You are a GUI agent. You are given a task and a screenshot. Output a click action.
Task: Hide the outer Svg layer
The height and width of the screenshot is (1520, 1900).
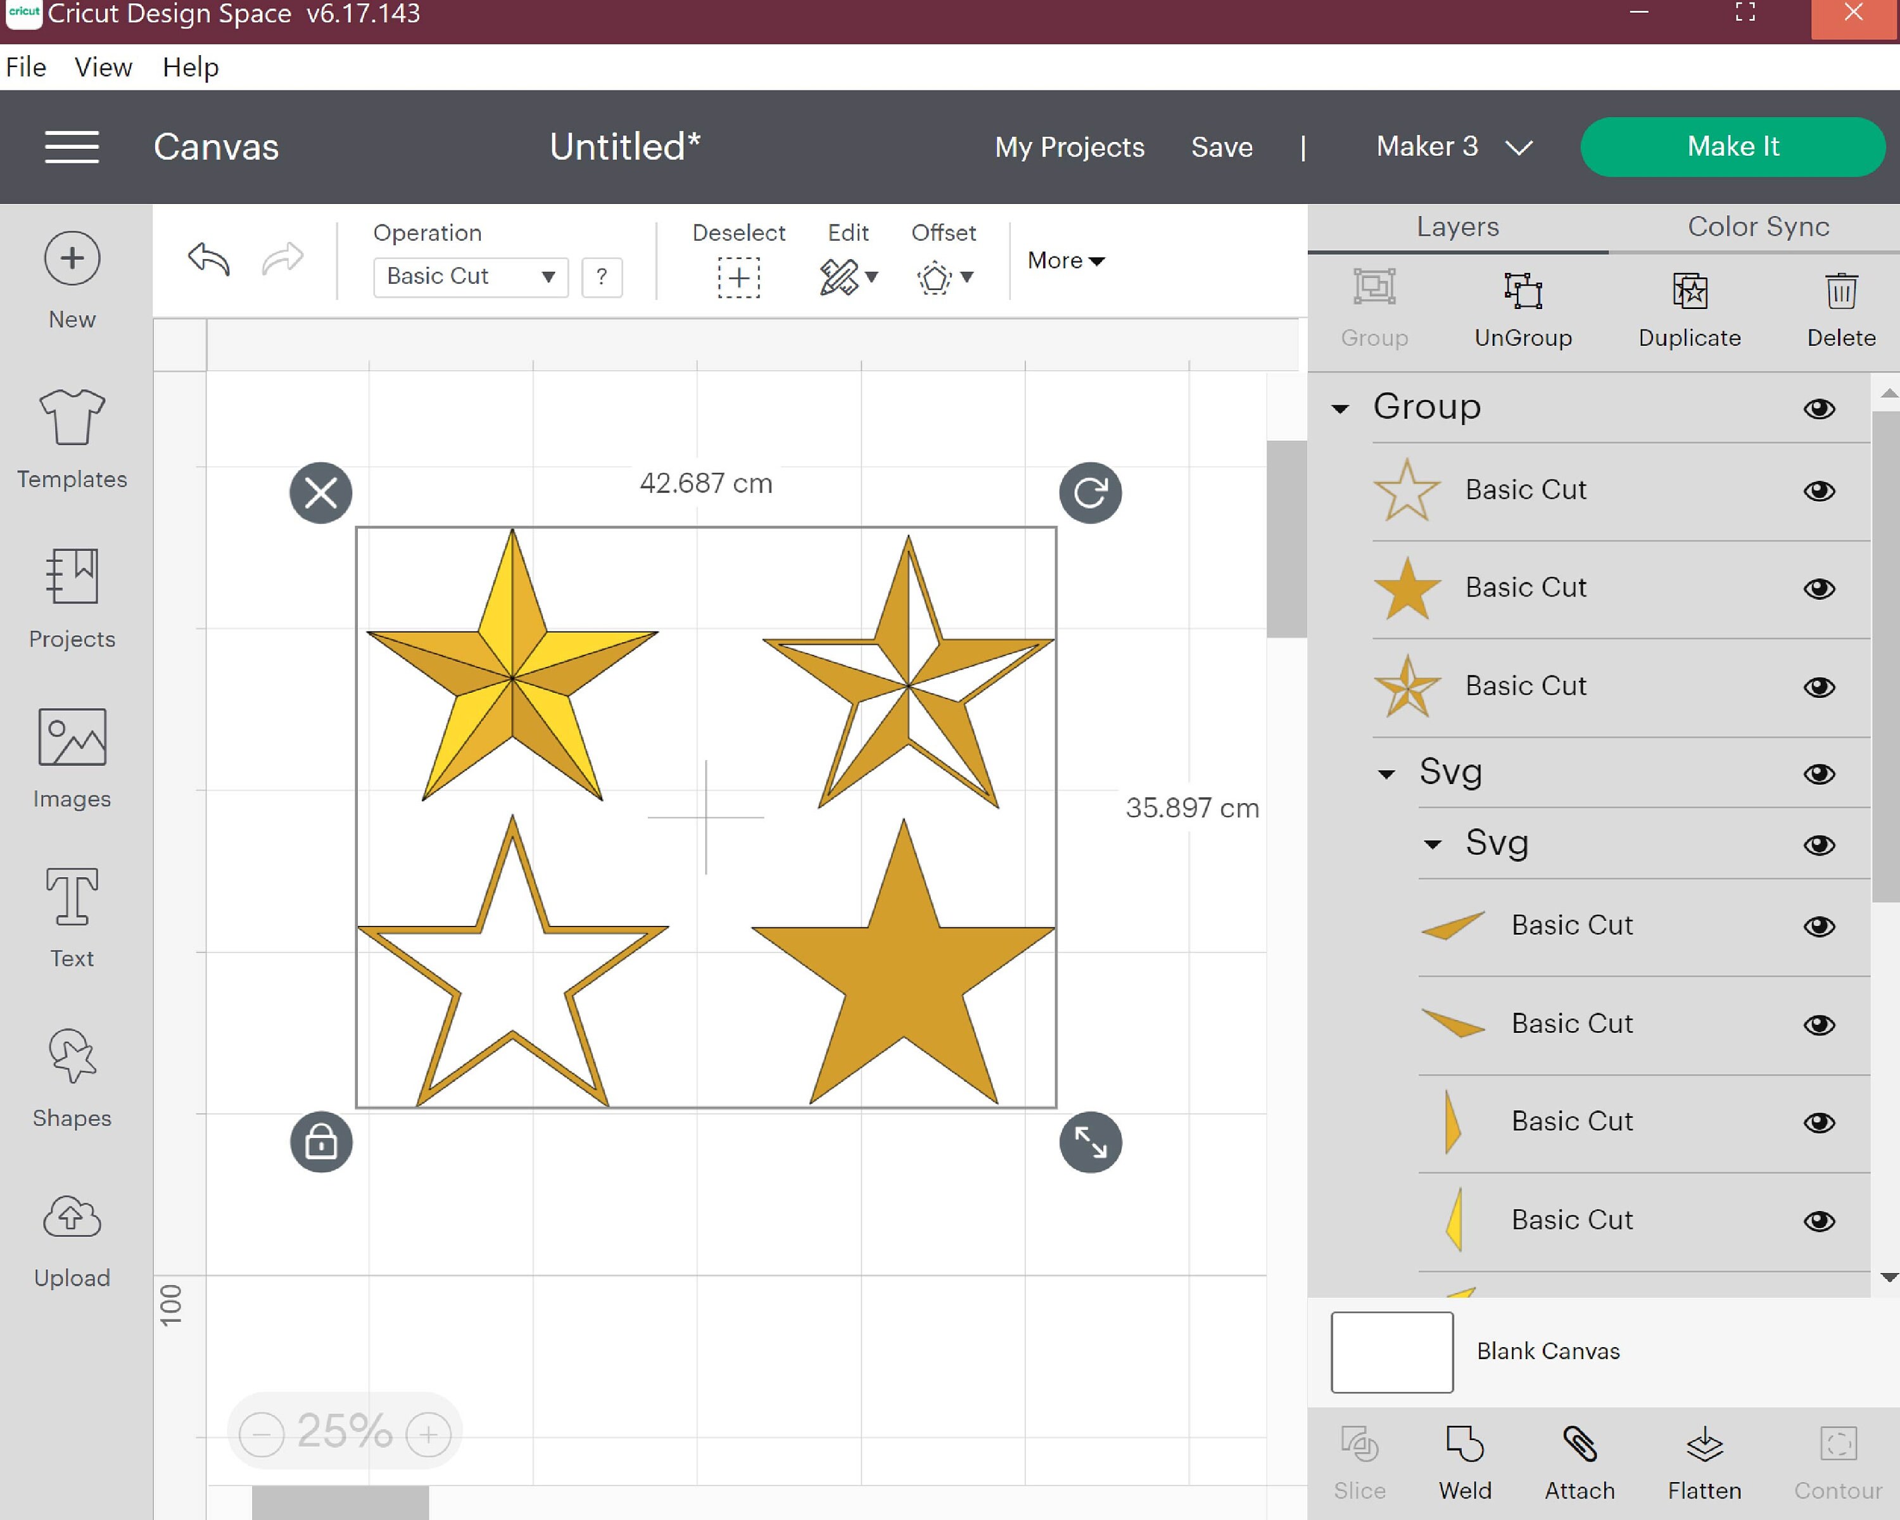(x=1821, y=773)
